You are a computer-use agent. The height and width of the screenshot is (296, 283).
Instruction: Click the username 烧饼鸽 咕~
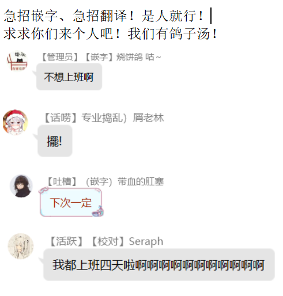click(x=138, y=57)
